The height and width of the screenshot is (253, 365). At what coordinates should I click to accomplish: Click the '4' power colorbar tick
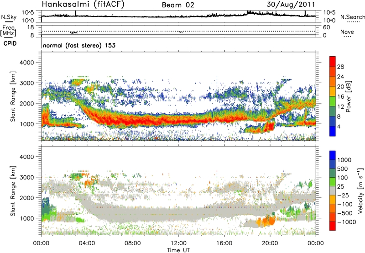(x=339, y=126)
